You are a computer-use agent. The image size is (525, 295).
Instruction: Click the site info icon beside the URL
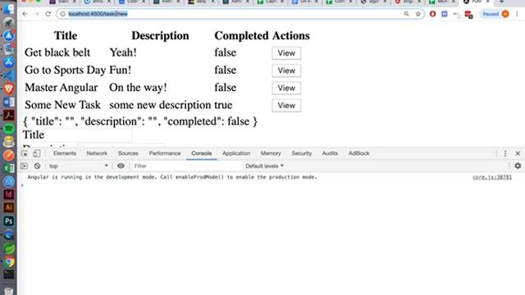62,14
